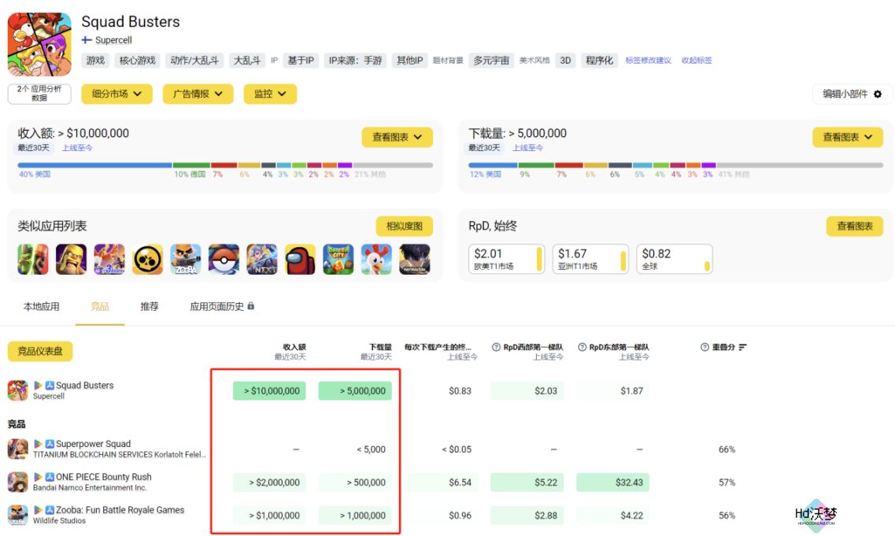The width and height of the screenshot is (895, 536).
Task: Click the 收起标签 link
Action: tap(697, 61)
